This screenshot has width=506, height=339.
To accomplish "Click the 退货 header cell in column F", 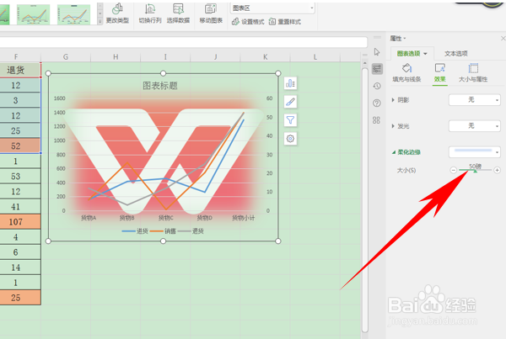I will click(20, 70).
